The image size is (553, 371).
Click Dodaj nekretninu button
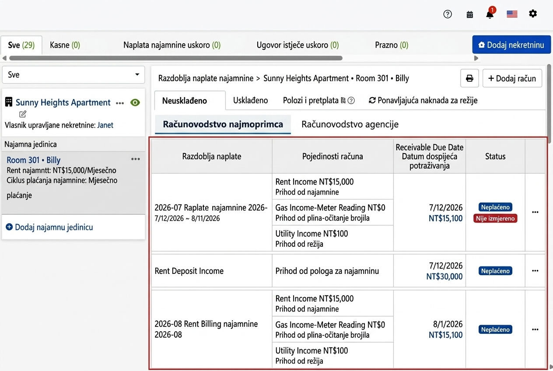click(511, 45)
